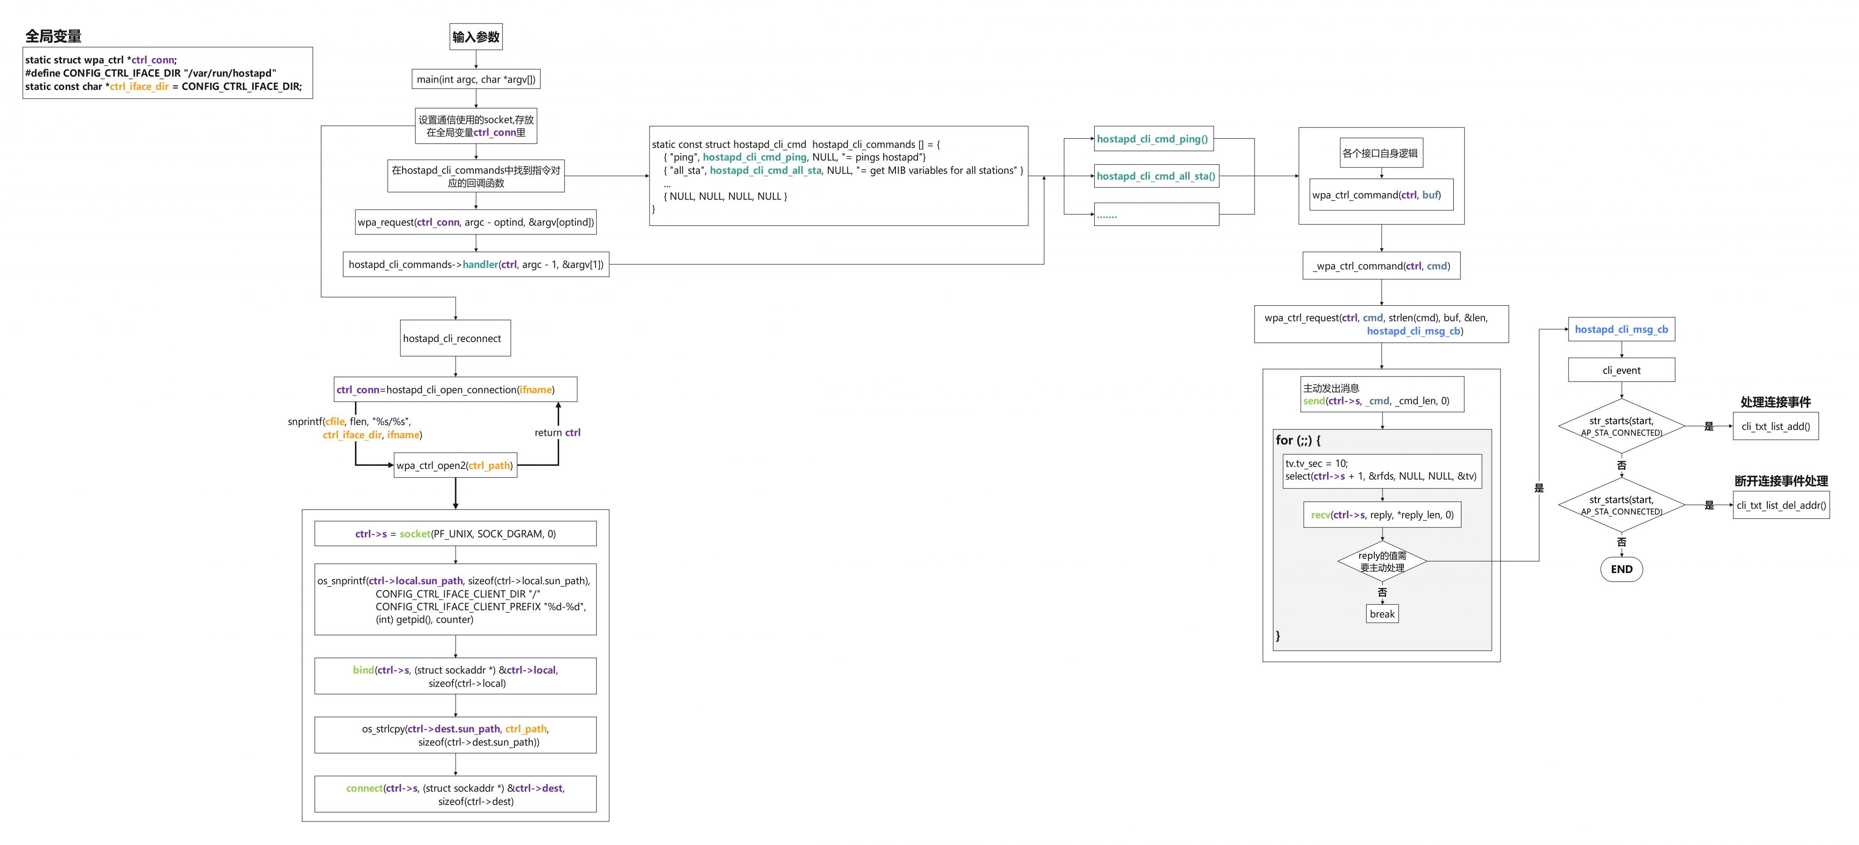Click the cli_txt_list_del_addr() box
1859x845 pixels.
click(1780, 505)
